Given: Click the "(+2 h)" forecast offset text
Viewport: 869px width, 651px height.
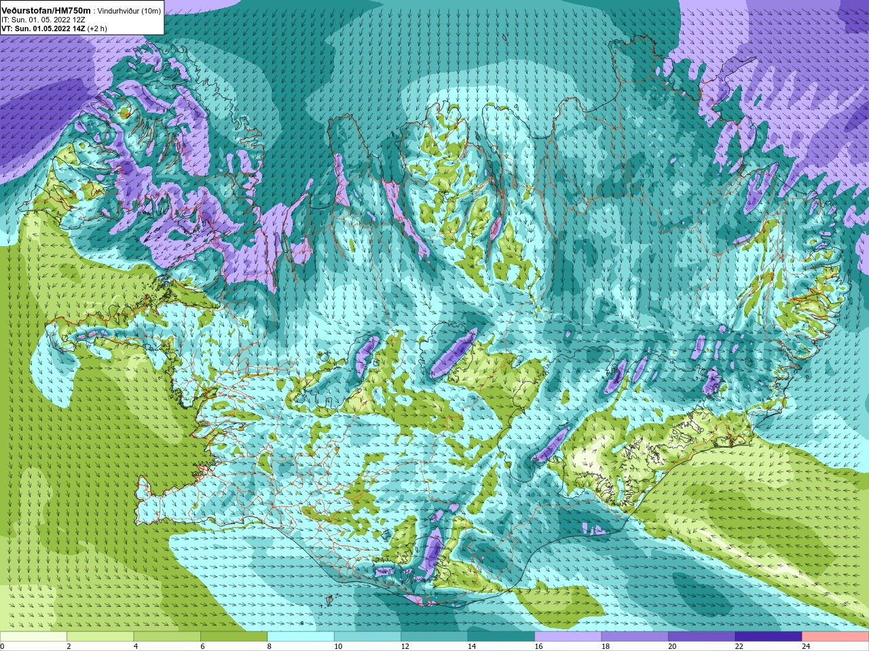Looking at the screenshot, I should (x=98, y=28).
